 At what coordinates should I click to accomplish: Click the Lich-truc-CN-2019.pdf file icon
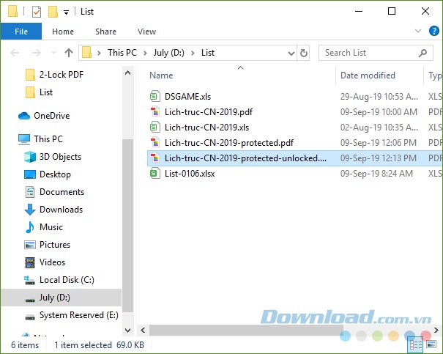pyautogui.click(x=155, y=111)
